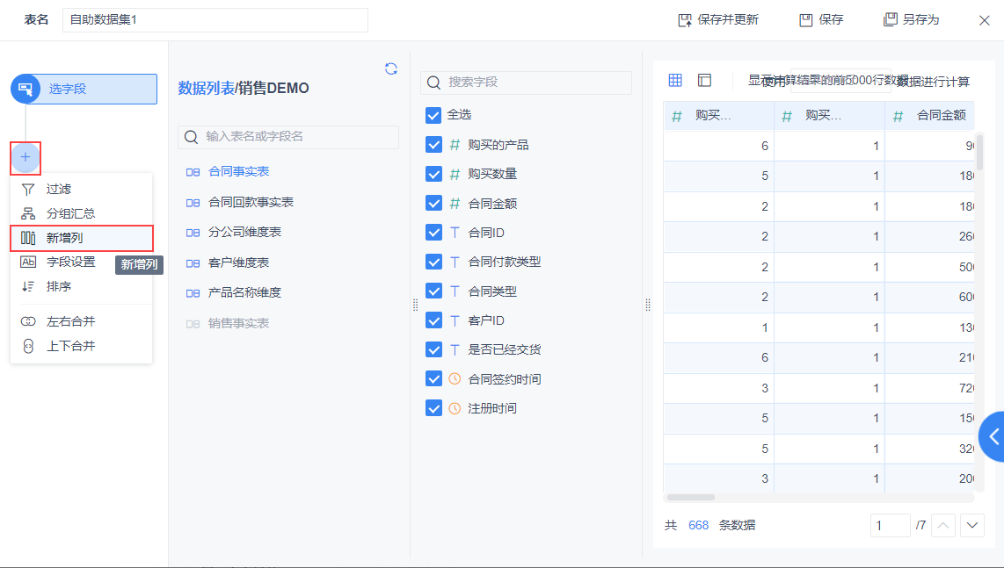Image resolution: width=1004 pixels, height=568 pixels.
Task: Click the text type icon of 合同ID
Action: [455, 232]
